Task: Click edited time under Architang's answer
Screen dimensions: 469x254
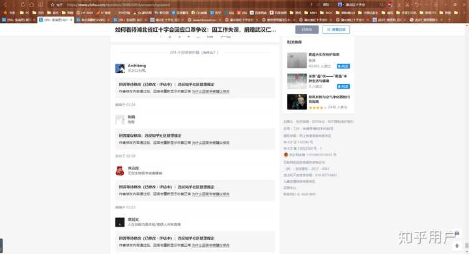Action: [x=125, y=105]
